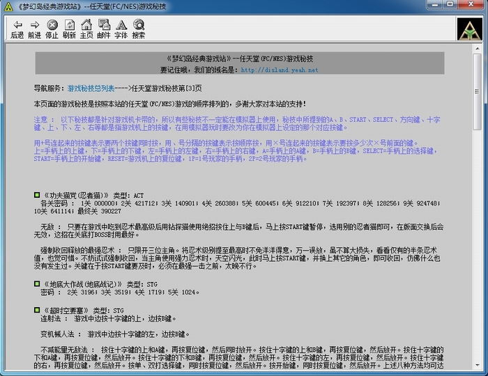
Task: Change font size via 字体 icon
Action: tap(121, 29)
